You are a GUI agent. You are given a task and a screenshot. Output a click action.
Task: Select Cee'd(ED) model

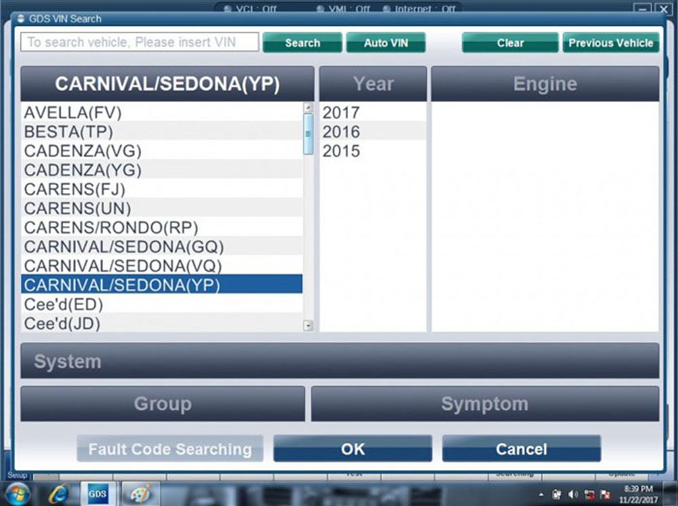point(162,304)
